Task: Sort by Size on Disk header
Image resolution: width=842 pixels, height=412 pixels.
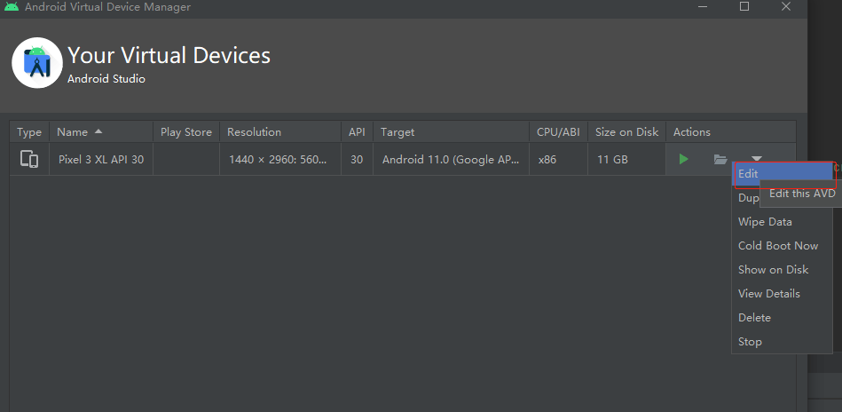Action: 626,132
